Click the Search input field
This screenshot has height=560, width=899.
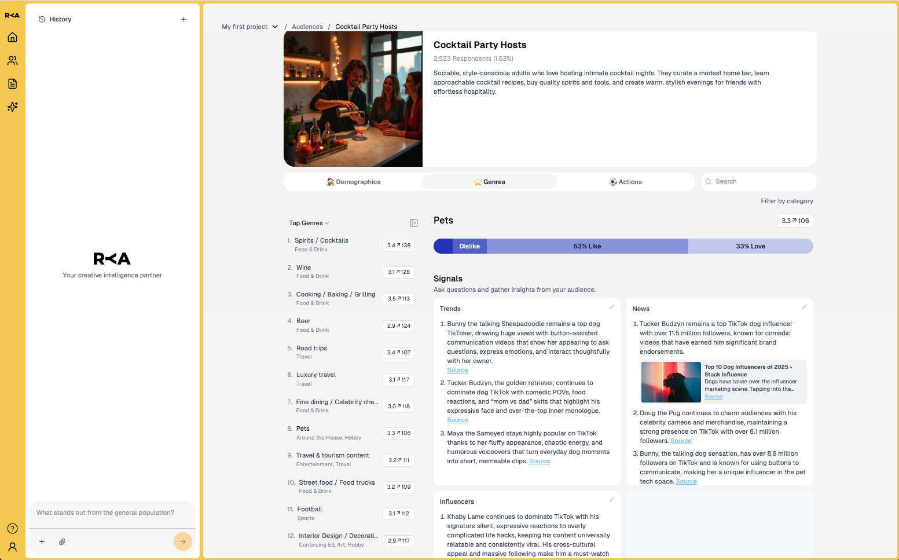tap(759, 182)
